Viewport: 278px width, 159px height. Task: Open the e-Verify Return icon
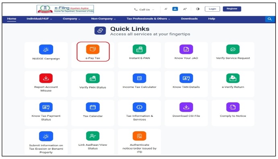[233, 78]
